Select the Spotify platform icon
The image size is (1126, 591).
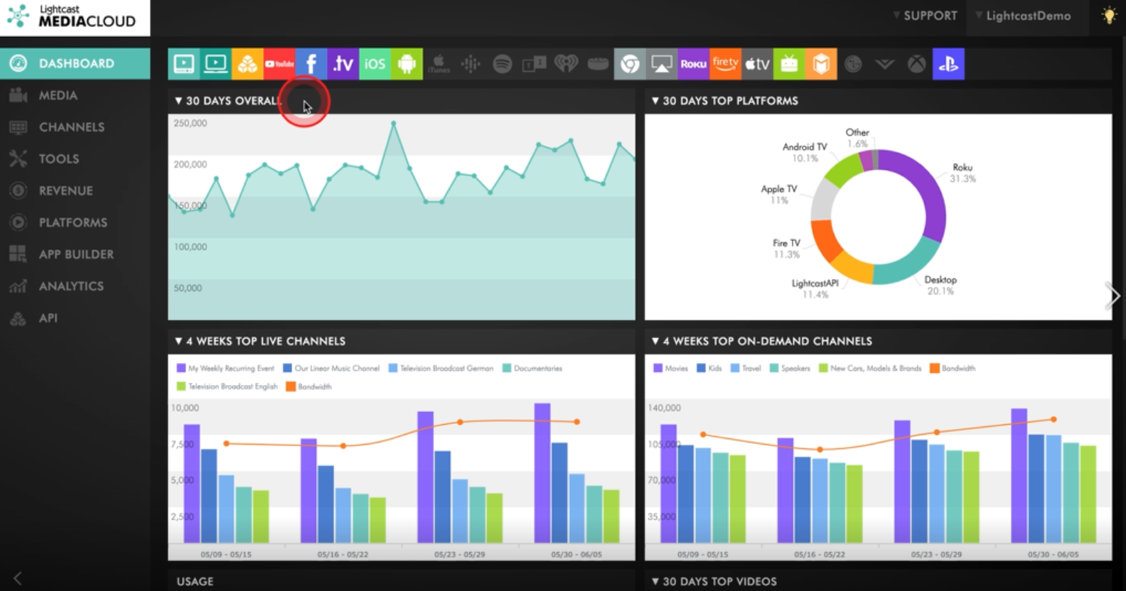click(x=502, y=64)
